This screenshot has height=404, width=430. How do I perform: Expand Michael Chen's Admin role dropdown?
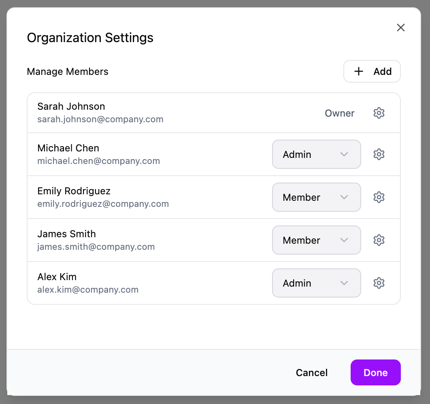[316, 154]
